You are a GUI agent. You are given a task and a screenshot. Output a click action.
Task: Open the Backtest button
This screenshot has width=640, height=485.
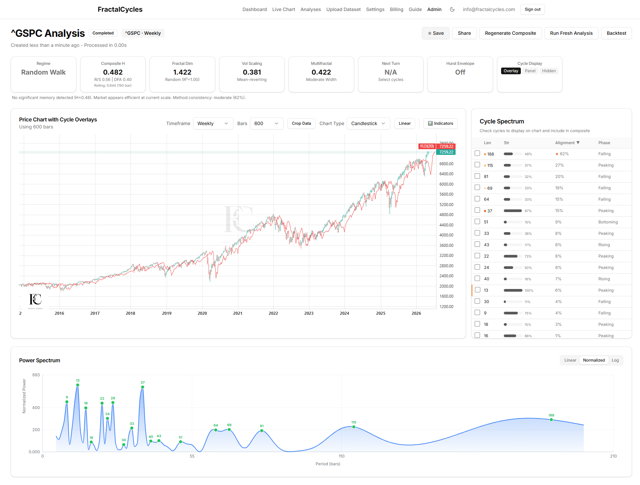[616, 33]
